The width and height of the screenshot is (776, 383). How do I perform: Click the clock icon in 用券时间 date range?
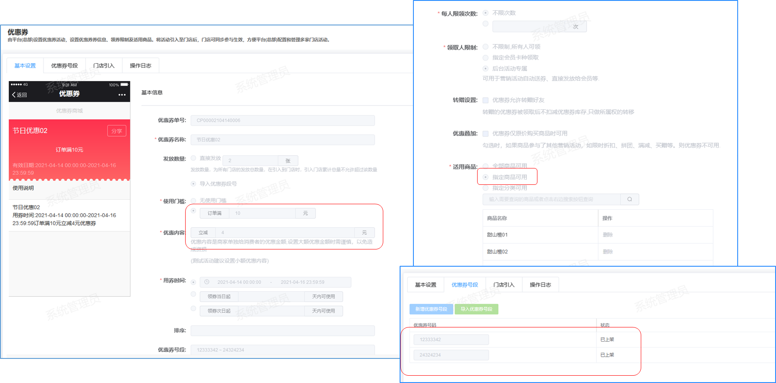point(207,282)
